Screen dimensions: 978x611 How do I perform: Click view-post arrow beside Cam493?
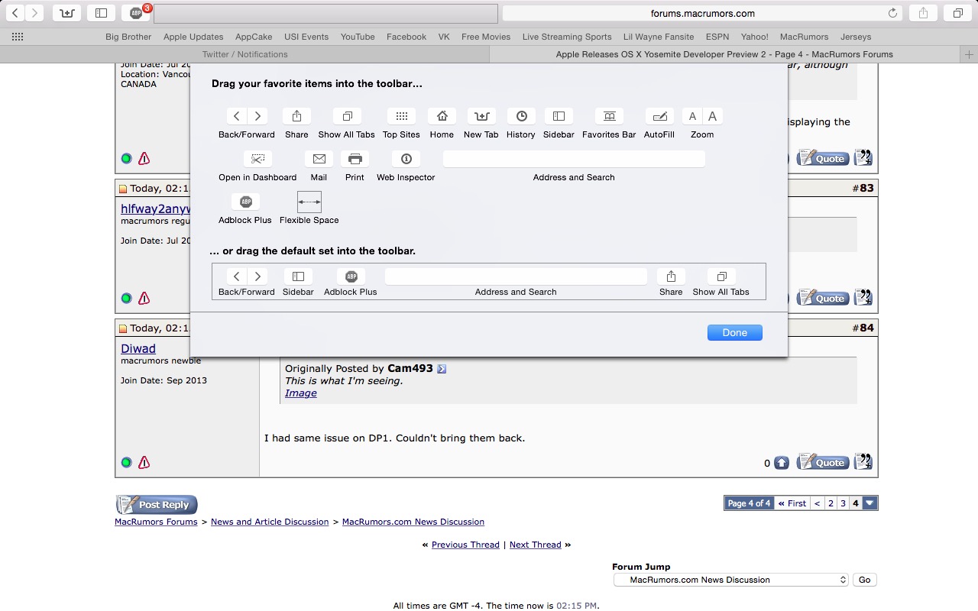[x=442, y=369]
